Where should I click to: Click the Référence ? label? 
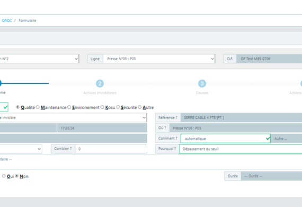click(168, 118)
